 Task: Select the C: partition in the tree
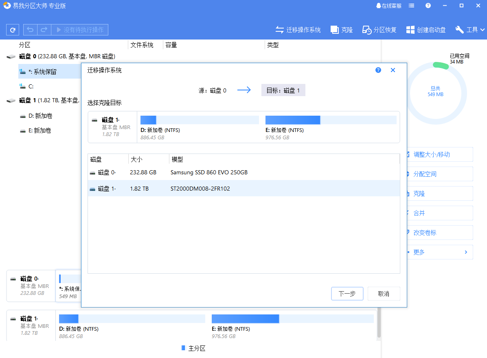point(31,86)
